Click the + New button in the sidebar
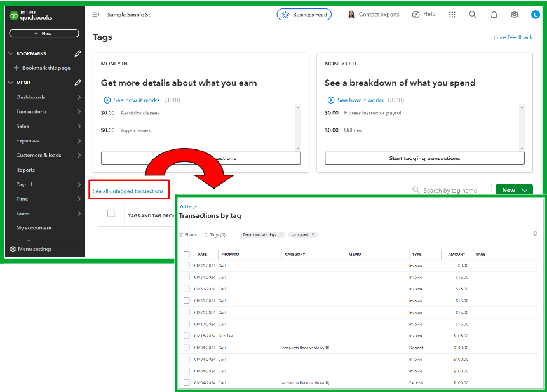Viewport: 547px width, 392px height. [x=44, y=34]
